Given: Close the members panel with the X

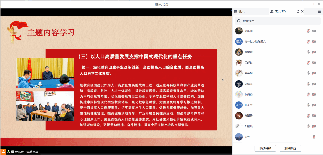Looking at the screenshot, I should (x=302, y=11).
